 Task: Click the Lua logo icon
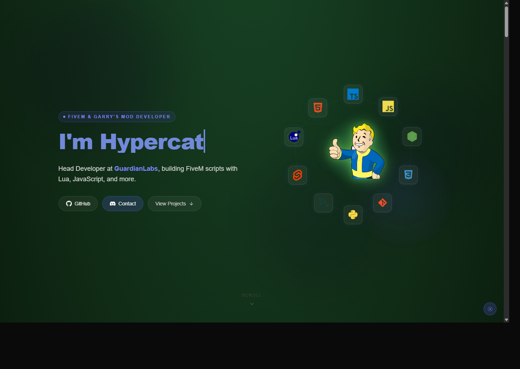pyautogui.click(x=294, y=137)
